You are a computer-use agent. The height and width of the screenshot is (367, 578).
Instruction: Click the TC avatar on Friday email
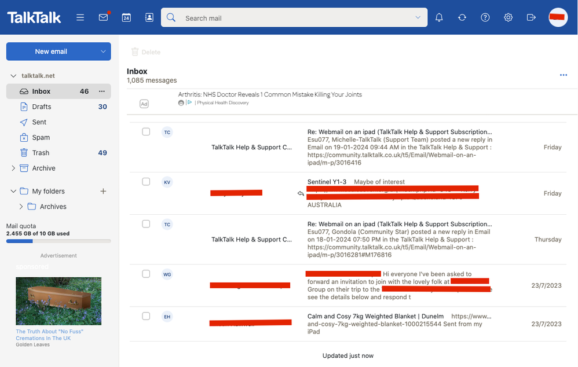(x=167, y=133)
